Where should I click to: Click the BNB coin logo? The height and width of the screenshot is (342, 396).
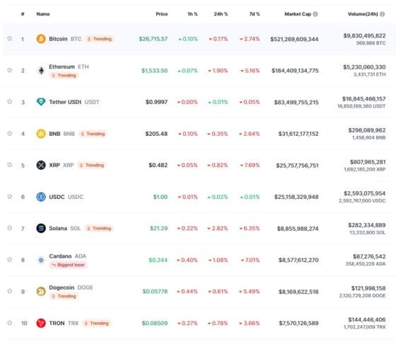click(x=41, y=134)
